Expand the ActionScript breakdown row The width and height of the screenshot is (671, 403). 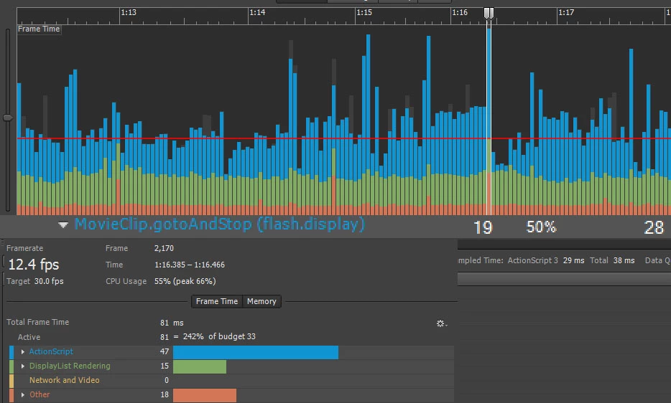click(x=23, y=351)
